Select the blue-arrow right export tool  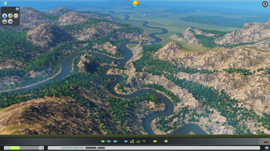point(115,142)
